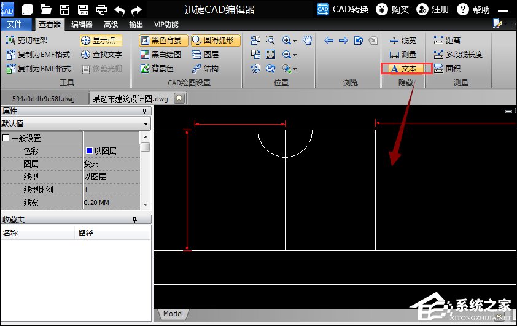Open the zoom out dropdown arrow
Image resolution: width=517 pixels, height=326 pixels.
pos(295,55)
